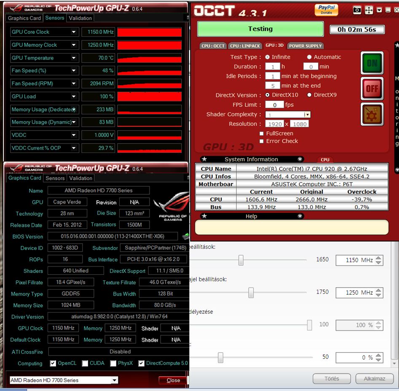Open the Fan Speed (RPM) sensor dropdown

74,84
